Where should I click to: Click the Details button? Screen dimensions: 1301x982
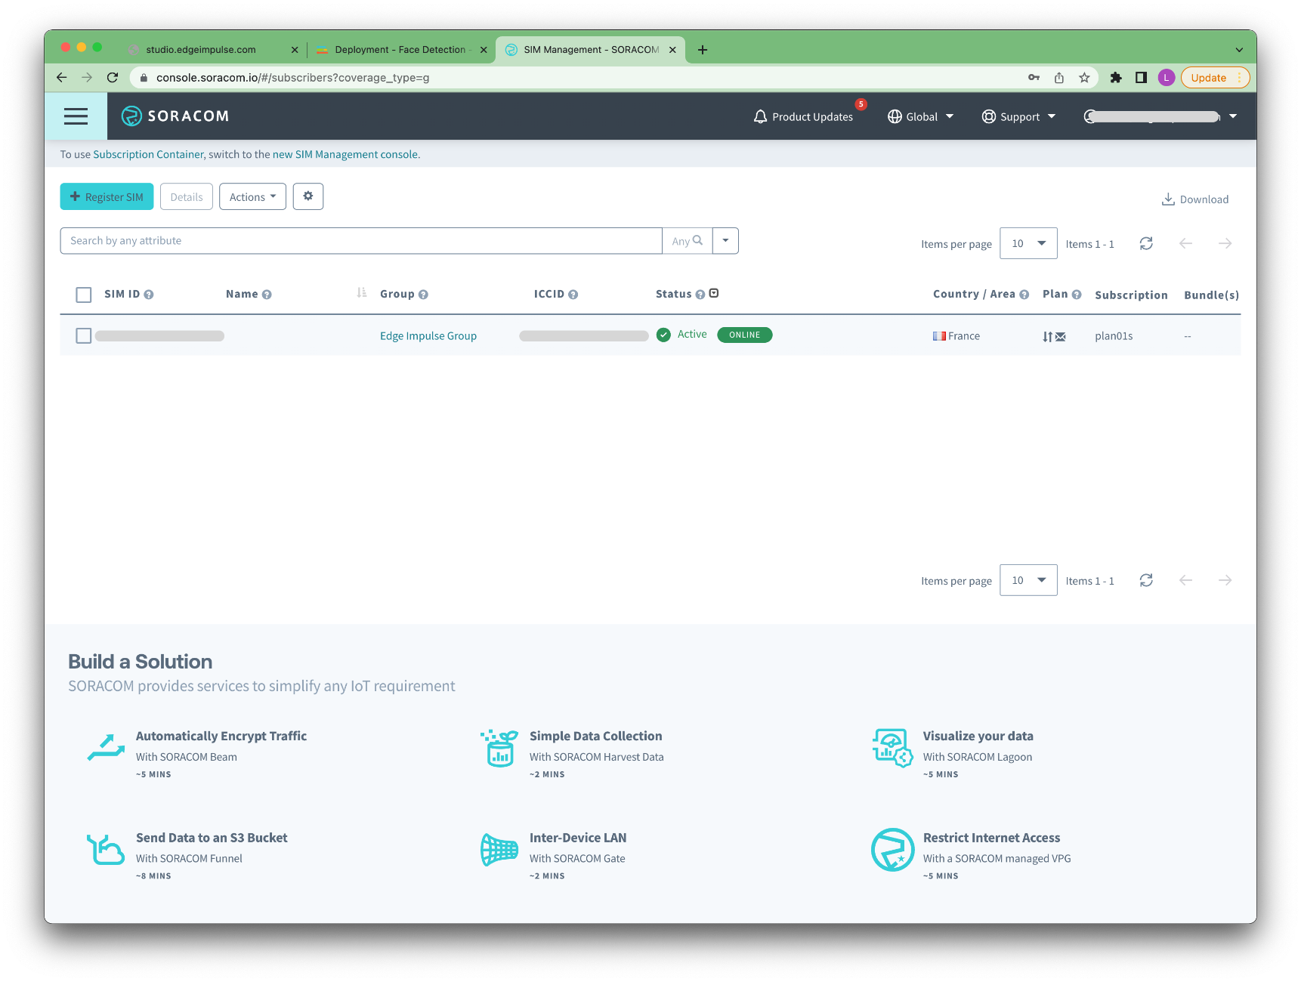(x=187, y=196)
